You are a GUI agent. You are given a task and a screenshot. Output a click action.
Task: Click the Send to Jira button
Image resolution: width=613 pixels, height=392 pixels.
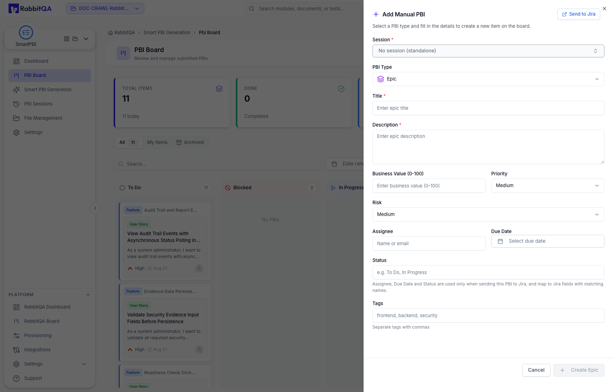pos(579,14)
